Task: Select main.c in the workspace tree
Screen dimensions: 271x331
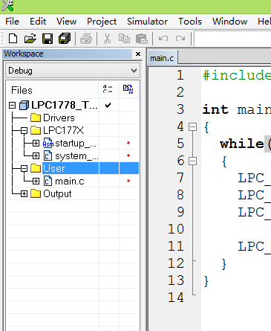Action: (x=70, y=181)
